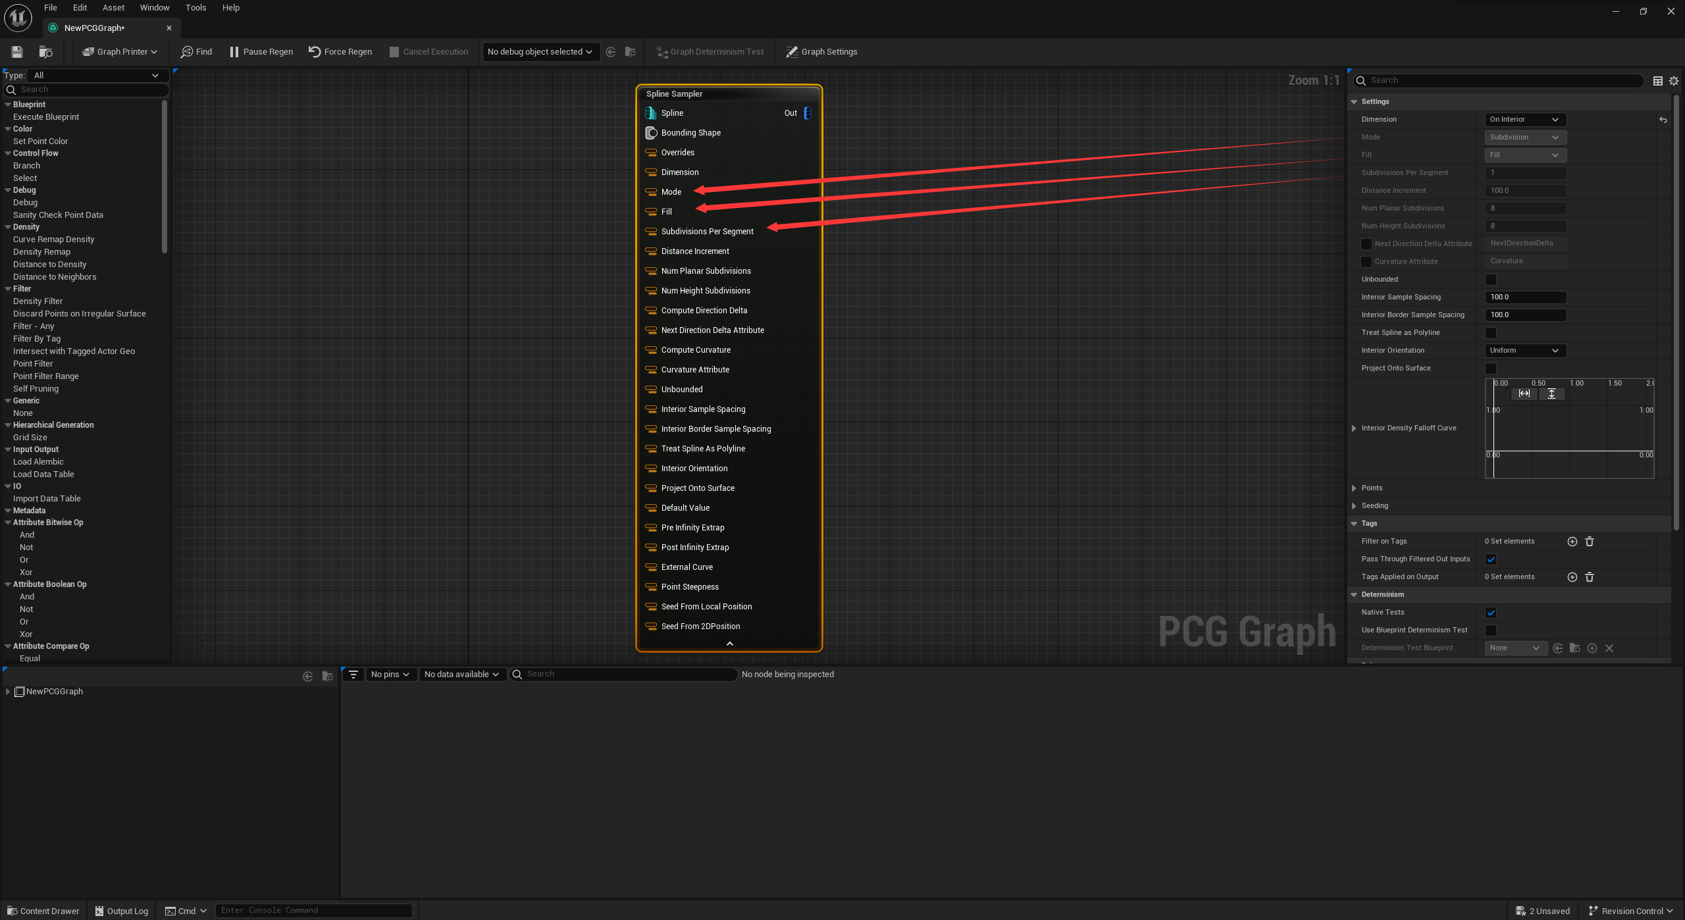Image resolution: width=1685 pixels, height=920 pixels.
Task: Disable the Native Tests checkbox
Action: 1491,612
